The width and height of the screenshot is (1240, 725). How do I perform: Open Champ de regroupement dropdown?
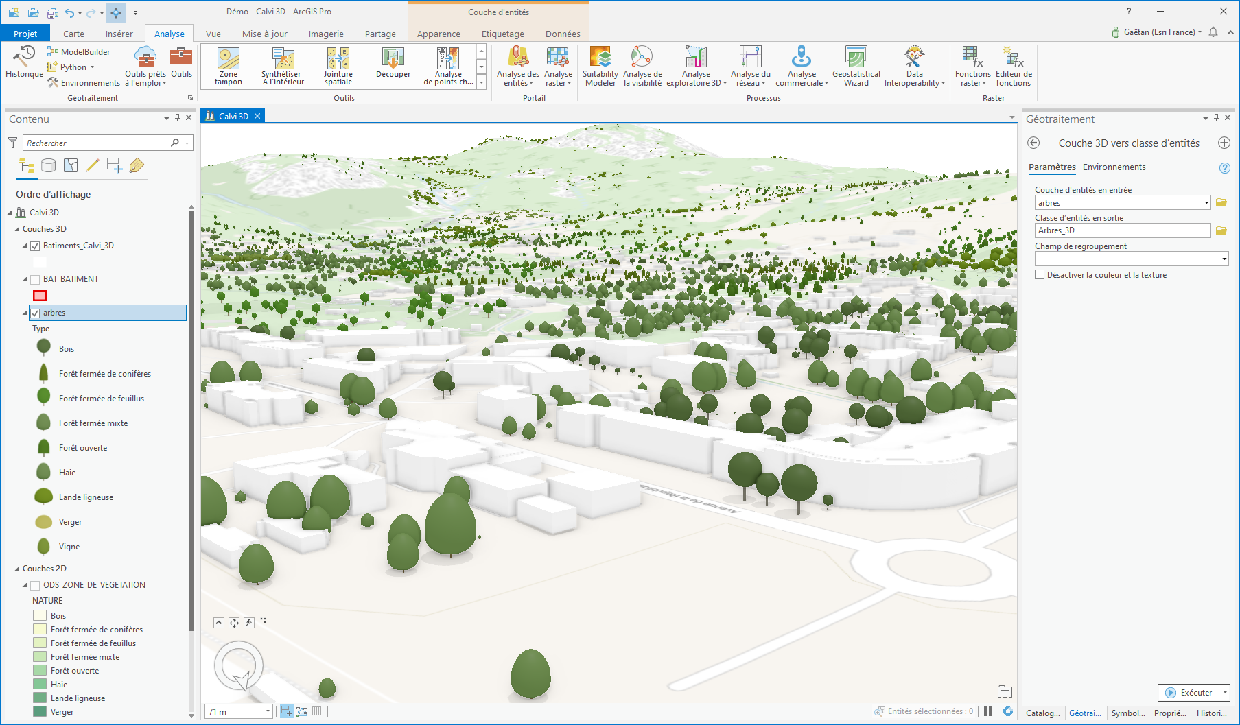tap(1224, 259)
